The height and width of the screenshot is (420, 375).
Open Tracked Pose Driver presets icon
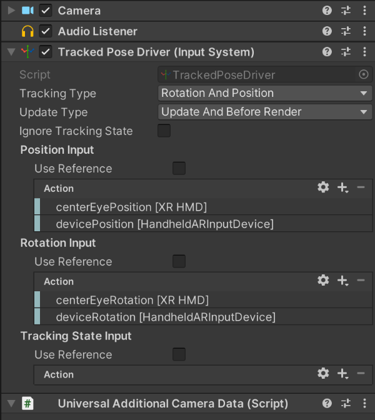pyautogui.click(x=346, y=52)
